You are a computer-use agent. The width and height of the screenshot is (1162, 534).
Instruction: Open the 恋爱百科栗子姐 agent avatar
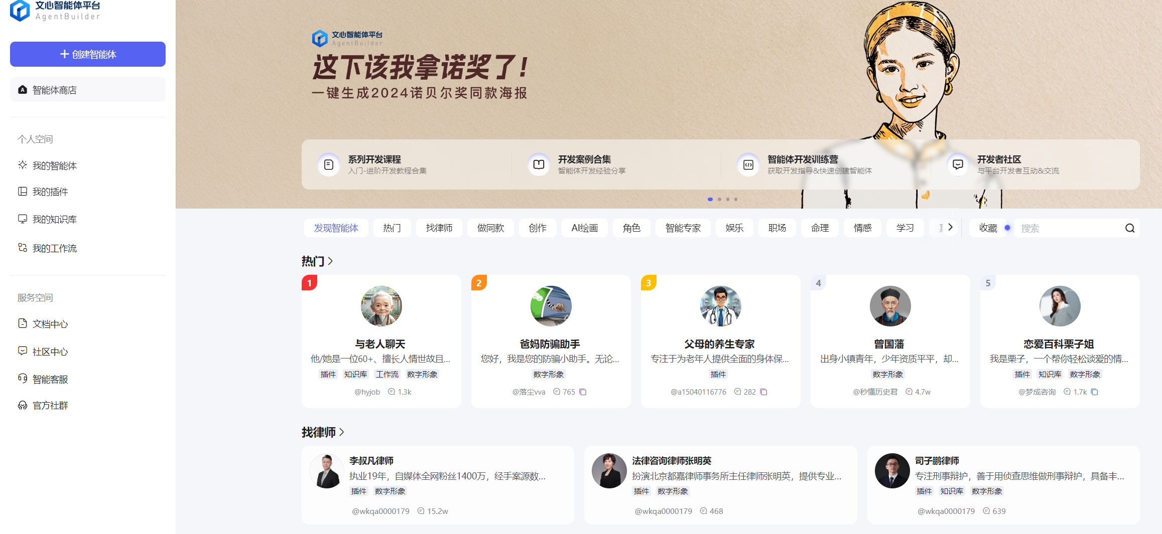1060,306
